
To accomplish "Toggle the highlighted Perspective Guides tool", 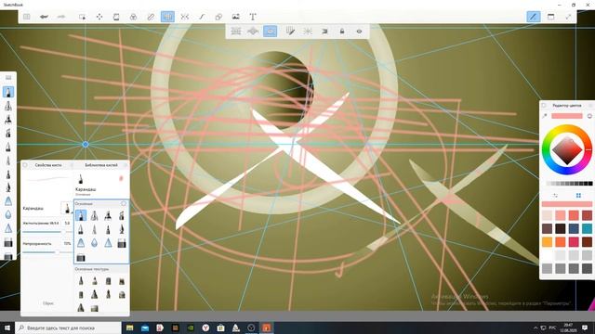I will pyautogui.click(x=167, y=17).
